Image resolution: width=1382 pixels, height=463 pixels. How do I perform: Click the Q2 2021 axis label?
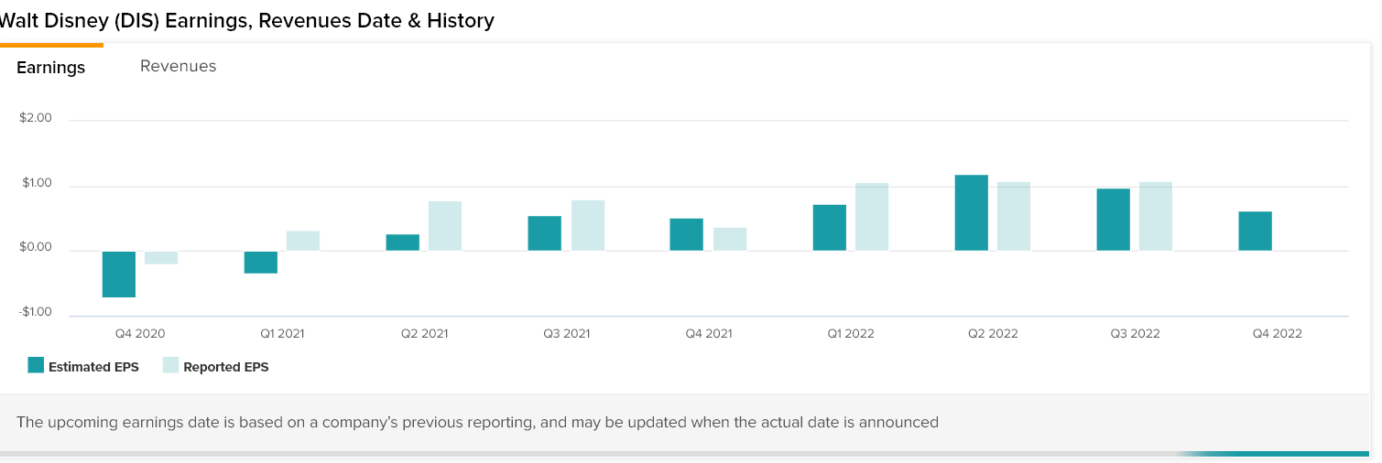(425, 334)
